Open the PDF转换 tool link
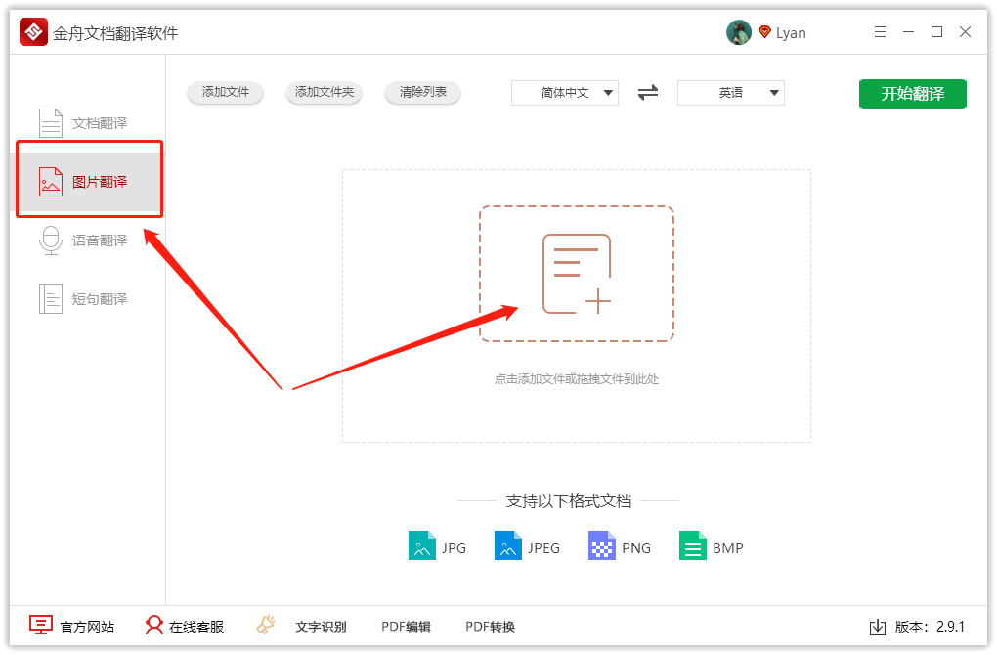This screenshot has height=655, width=997. [x=491, y=627]
